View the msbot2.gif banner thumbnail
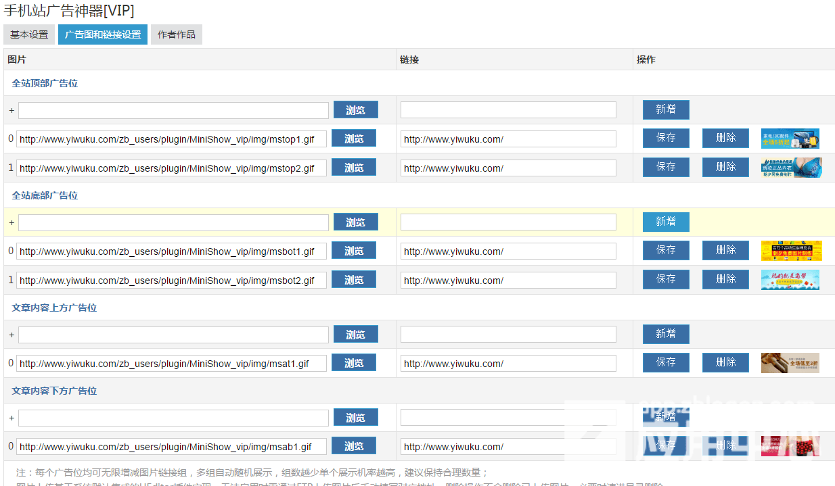This screenshot has height=486, width=835. click(x=790, y=280)
